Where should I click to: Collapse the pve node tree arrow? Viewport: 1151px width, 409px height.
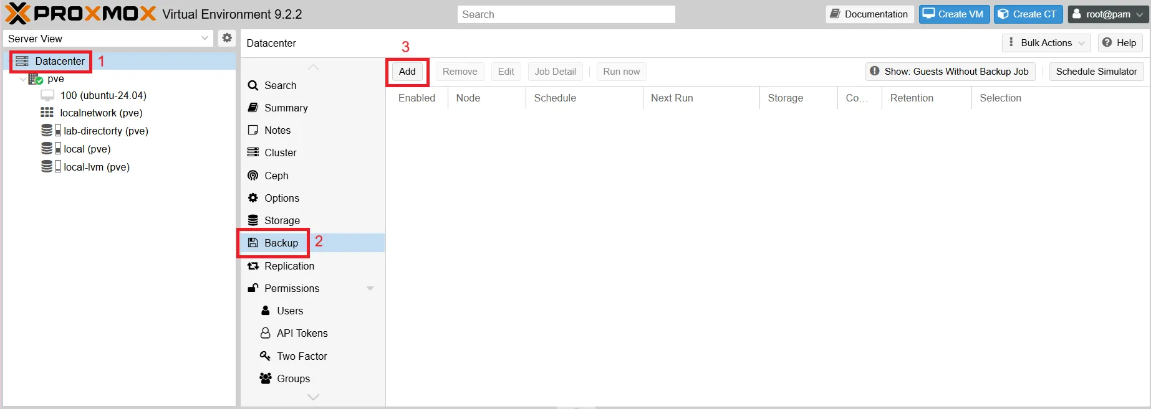[23, 79]
